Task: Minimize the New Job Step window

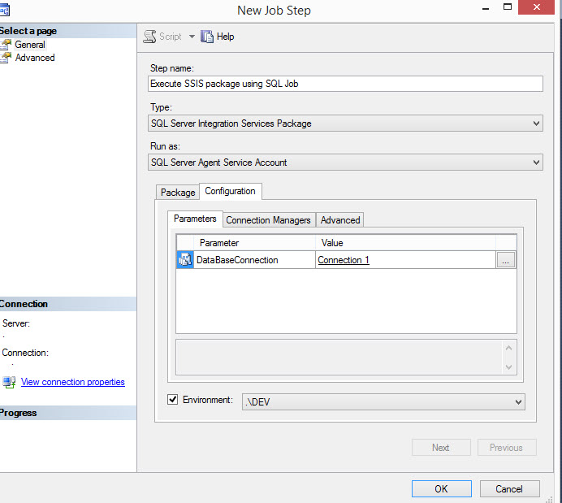Action: point(486,7)
